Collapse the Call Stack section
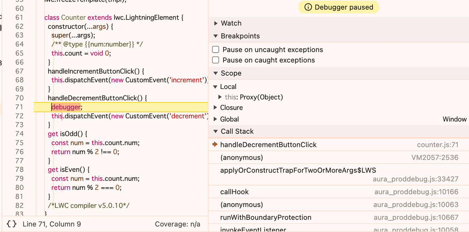The height and width of the screenshot is (232, 469). [x=216, y=132]
